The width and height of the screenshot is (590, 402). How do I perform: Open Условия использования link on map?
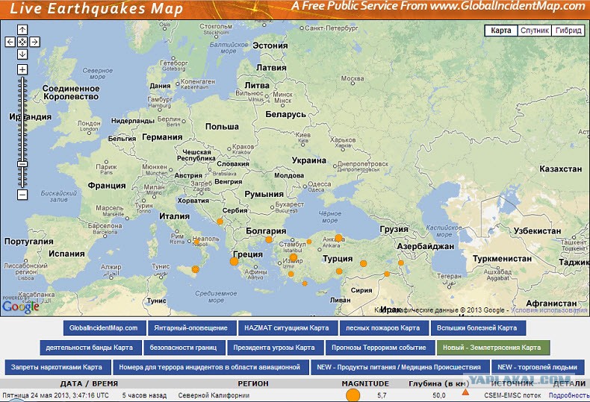[549, 310]
